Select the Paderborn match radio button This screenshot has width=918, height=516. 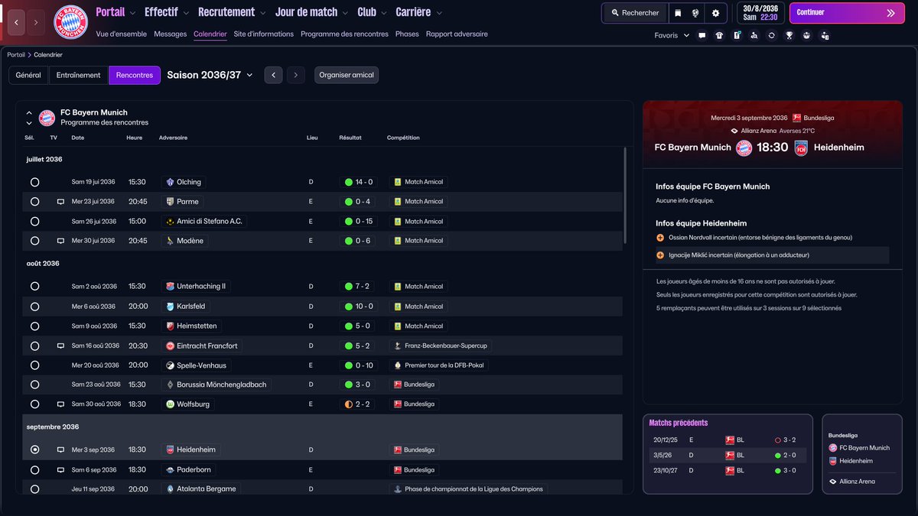pos(34,470)
